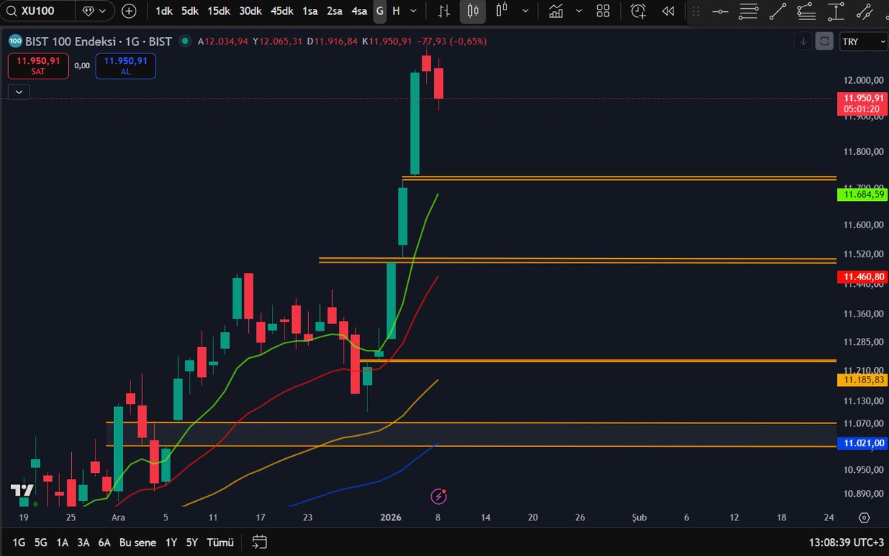Click the red 11.460,80 price label
This screenshot has height=556, width=889.
pyautogui.click(x=861, y=277)
